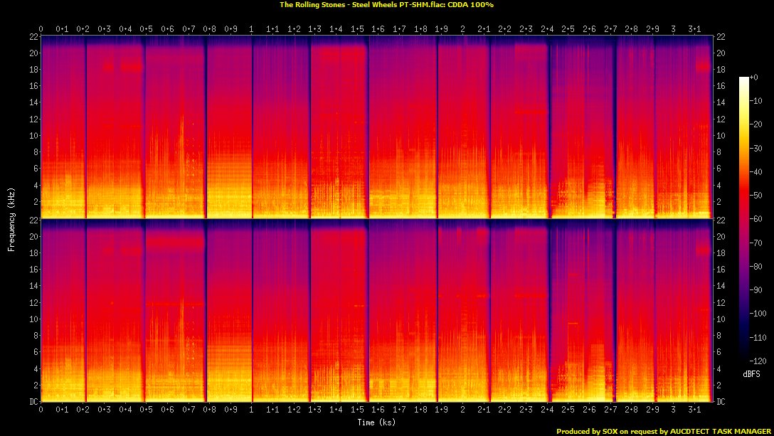Select the "0.5" tick on top time axis
The image size is (774, 436).
tap(147, 29)
